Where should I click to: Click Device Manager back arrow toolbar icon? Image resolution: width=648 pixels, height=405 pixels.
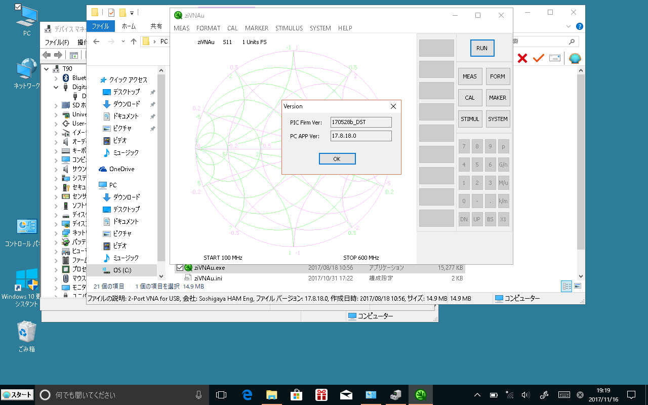click(x=47, y=55)
